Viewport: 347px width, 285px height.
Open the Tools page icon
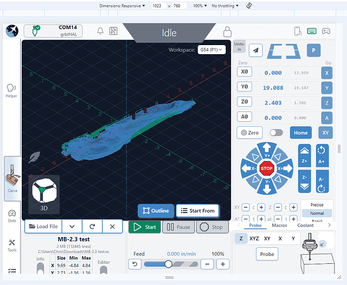point(11,246)
